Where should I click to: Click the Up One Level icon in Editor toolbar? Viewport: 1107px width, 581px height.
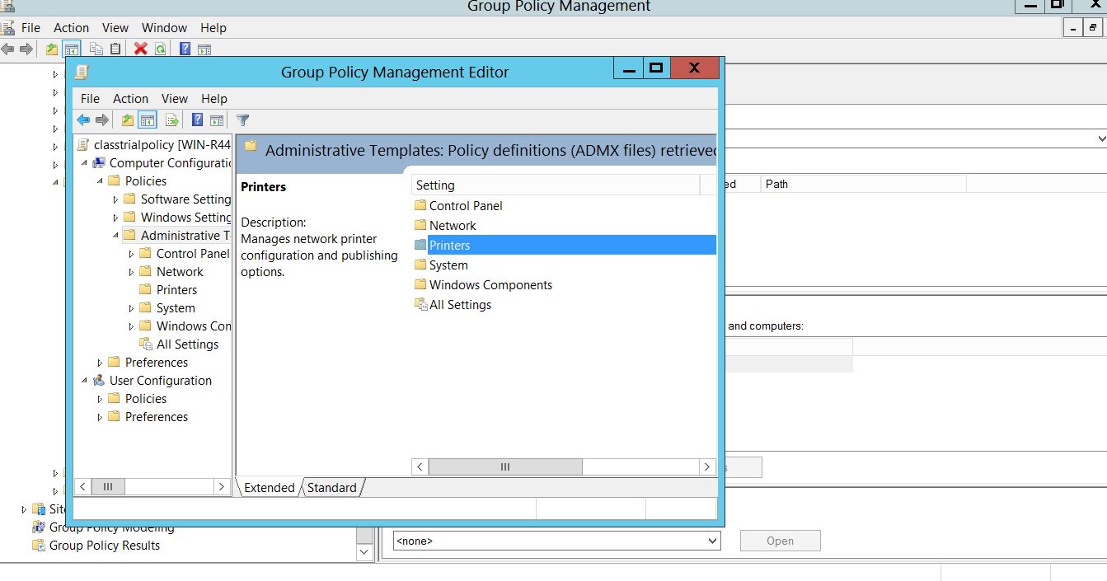coord(128,120)
